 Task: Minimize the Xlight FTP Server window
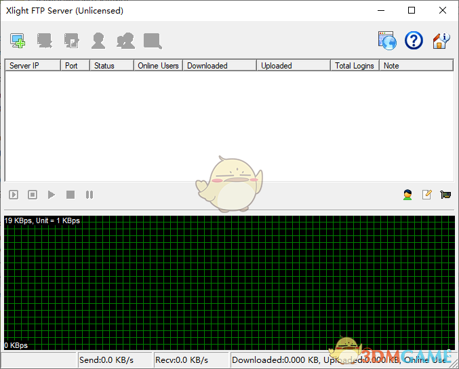tap(381, 11)
